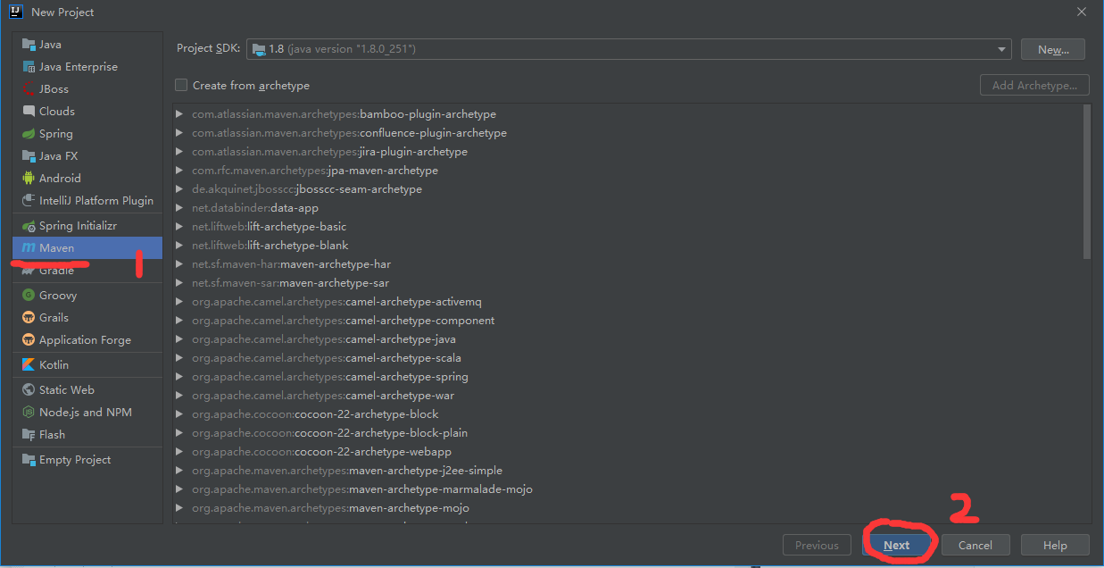This screenshot has width=1104, height=568.
Task: Select cocoon-22-archetype-block row
Action: point(627,414)
